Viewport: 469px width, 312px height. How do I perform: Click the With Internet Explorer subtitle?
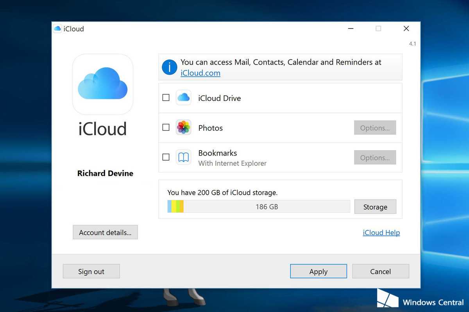click(233, 163)
